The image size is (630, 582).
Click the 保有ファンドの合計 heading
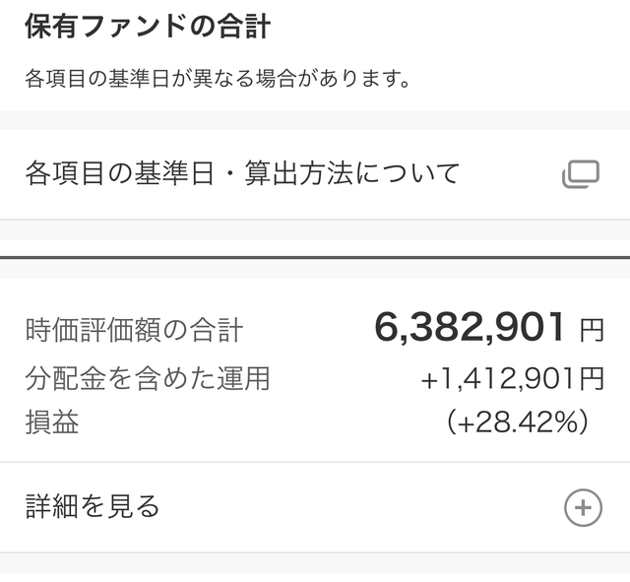point(147,26)
